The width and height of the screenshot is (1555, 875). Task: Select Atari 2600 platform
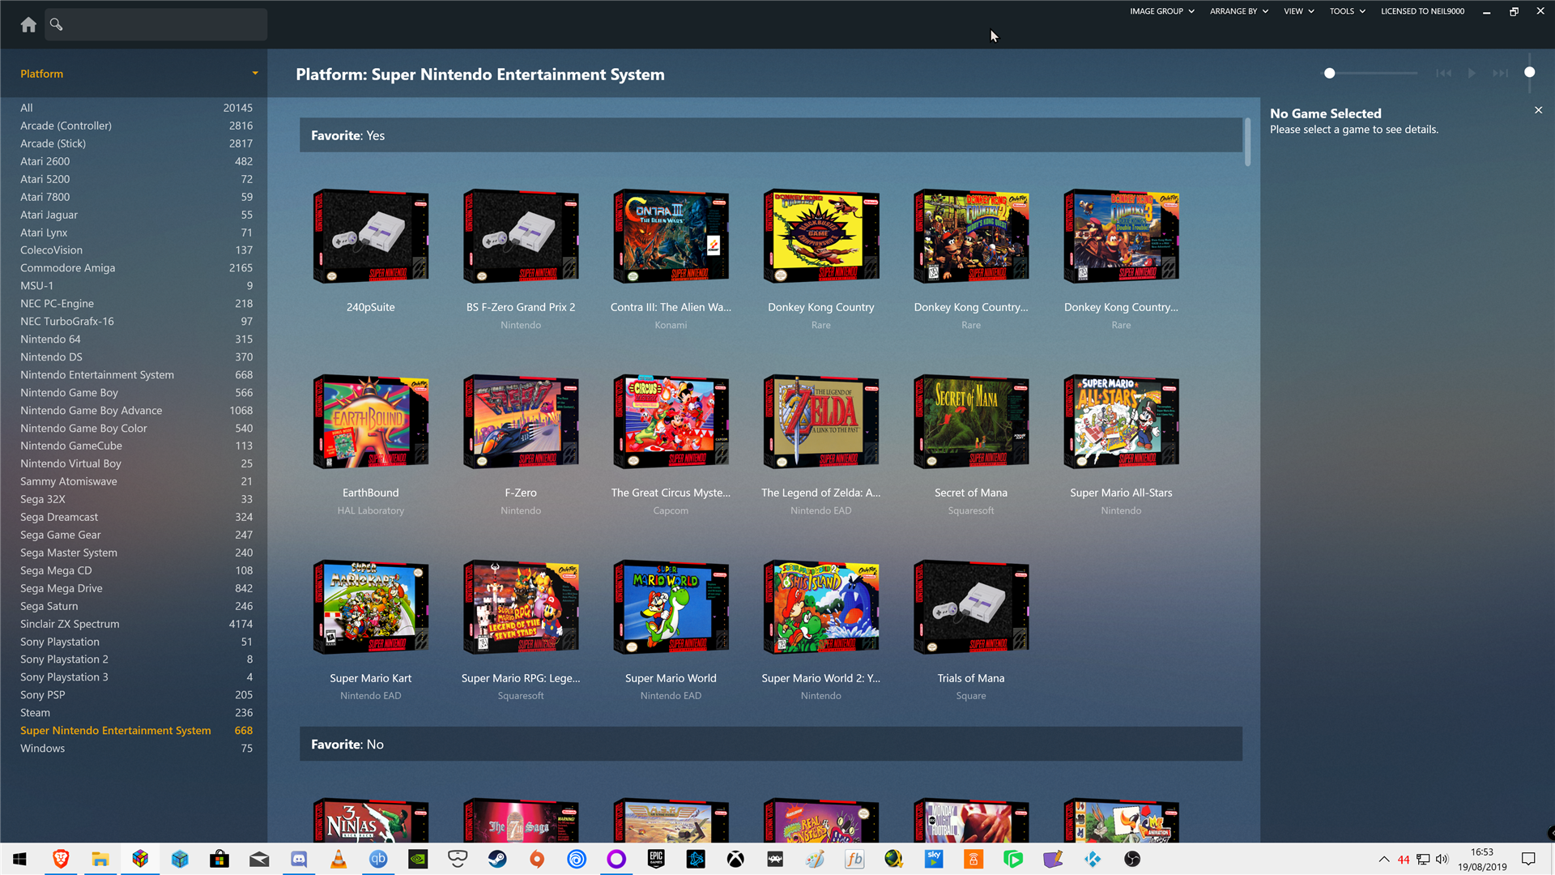136,161
